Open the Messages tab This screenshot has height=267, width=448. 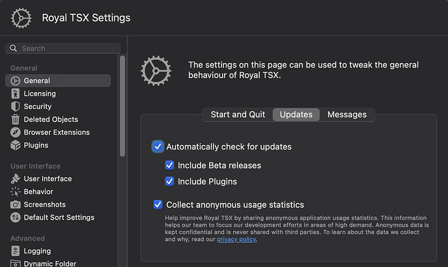tap(347, 114)
